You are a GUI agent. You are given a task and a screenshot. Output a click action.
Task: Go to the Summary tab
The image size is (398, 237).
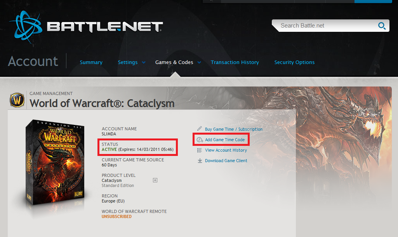[91, 62]
